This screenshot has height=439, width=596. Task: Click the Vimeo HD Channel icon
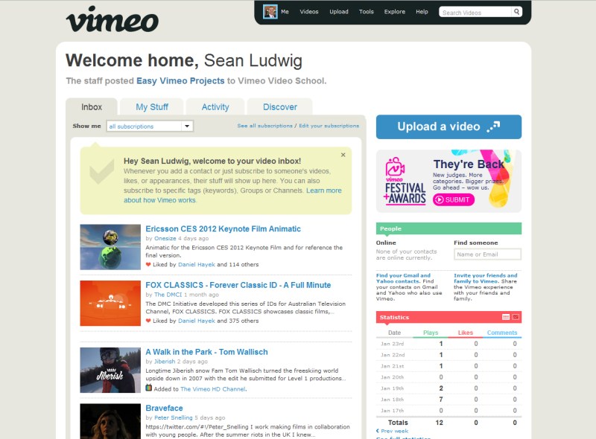[148, 388]
